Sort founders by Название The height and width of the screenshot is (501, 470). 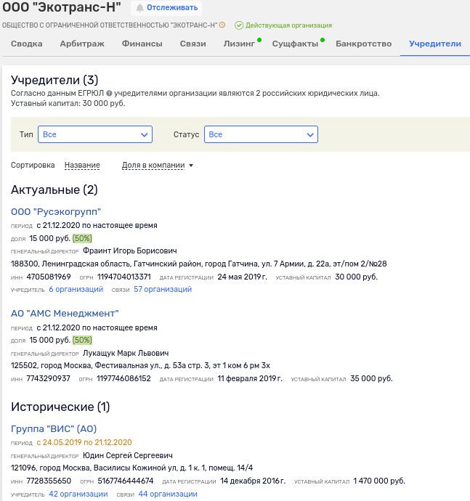pos(82,166)
